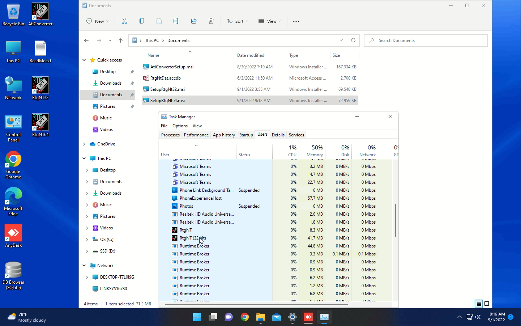
Task: Switch Explorer to details view icon at bottom right
Action: click(479, 304)
